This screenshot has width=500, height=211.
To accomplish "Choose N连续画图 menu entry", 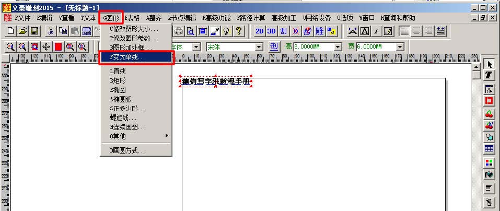I will (x=136, y=127).
